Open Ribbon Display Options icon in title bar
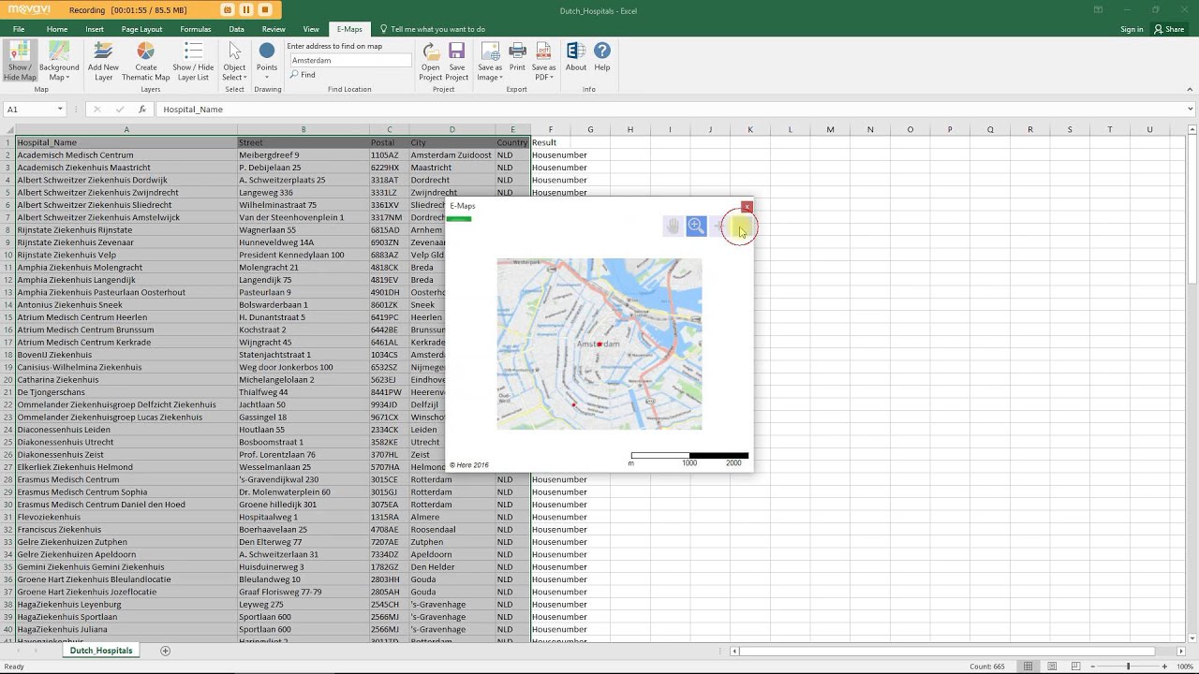This screenshot has height=674, width=1199. pyautogui.click(x=1098, y=9)
